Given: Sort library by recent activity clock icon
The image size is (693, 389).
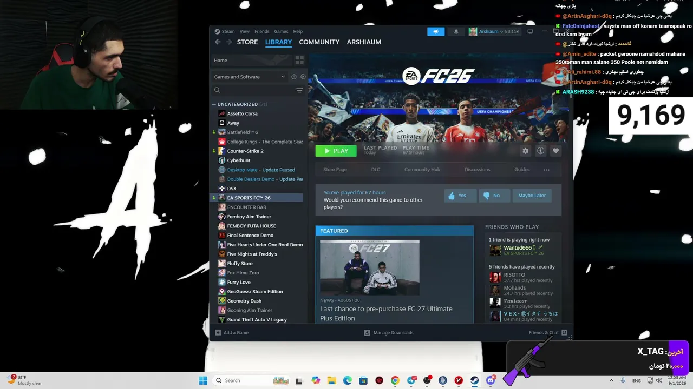Looking at the screenshot, I should [294, 77].
